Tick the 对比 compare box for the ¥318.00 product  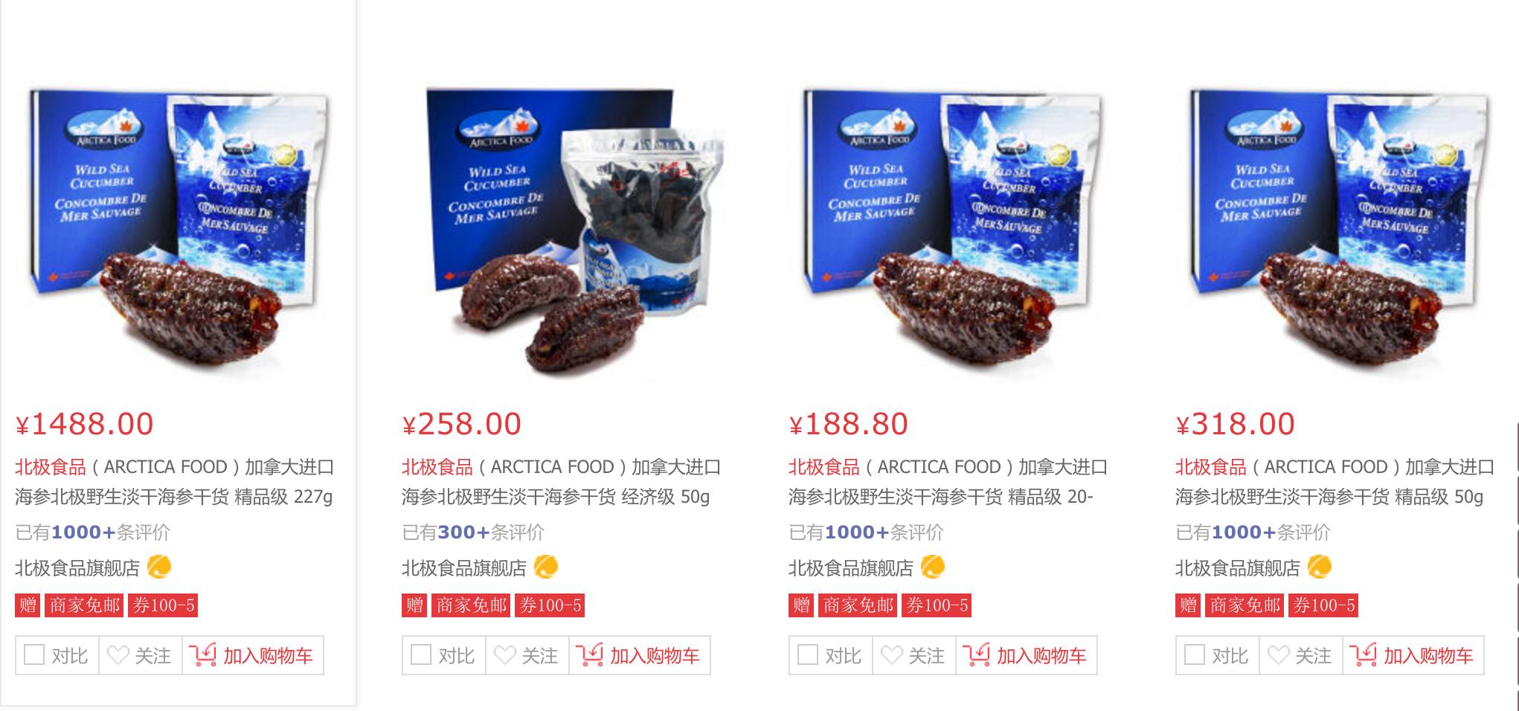click(1195, 654)
